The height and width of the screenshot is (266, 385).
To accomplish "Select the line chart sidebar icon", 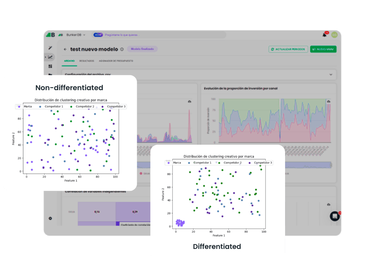I will click(x=50, y=57).
